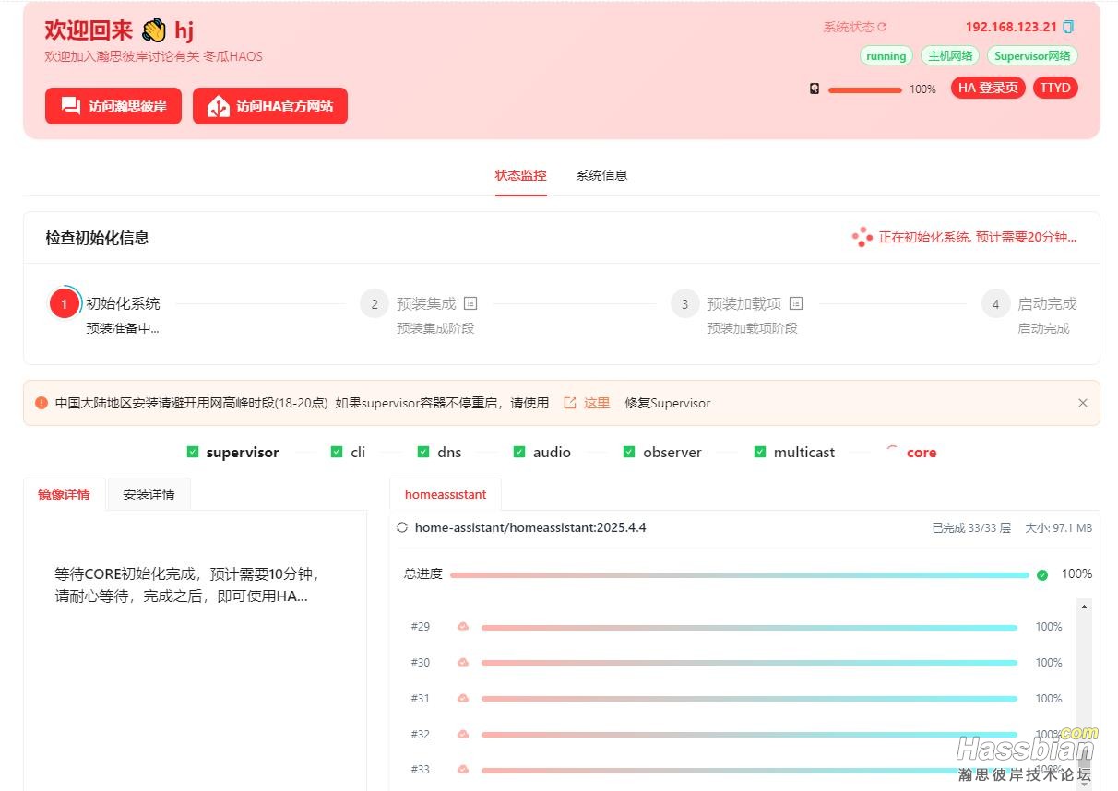Click cloud icon on layer #31
1118x791 pixels.
463,698
